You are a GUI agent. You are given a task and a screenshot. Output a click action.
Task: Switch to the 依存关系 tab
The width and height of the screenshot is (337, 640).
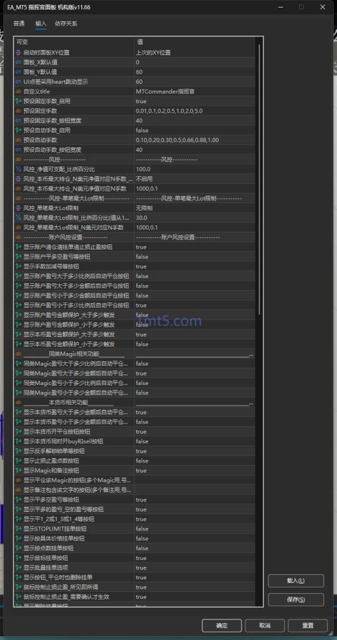pos(66,24)
